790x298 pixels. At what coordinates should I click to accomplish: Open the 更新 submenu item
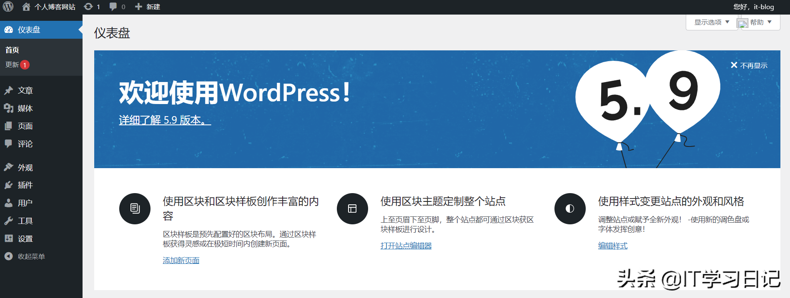12,65
